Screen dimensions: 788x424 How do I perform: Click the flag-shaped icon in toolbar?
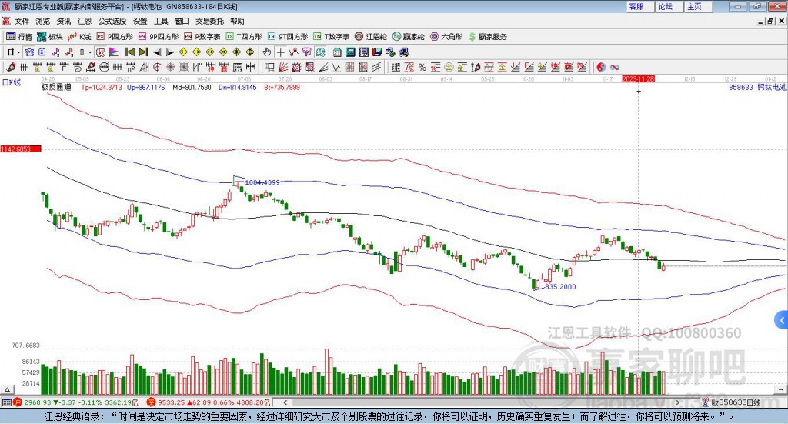[x=114, y=52]
